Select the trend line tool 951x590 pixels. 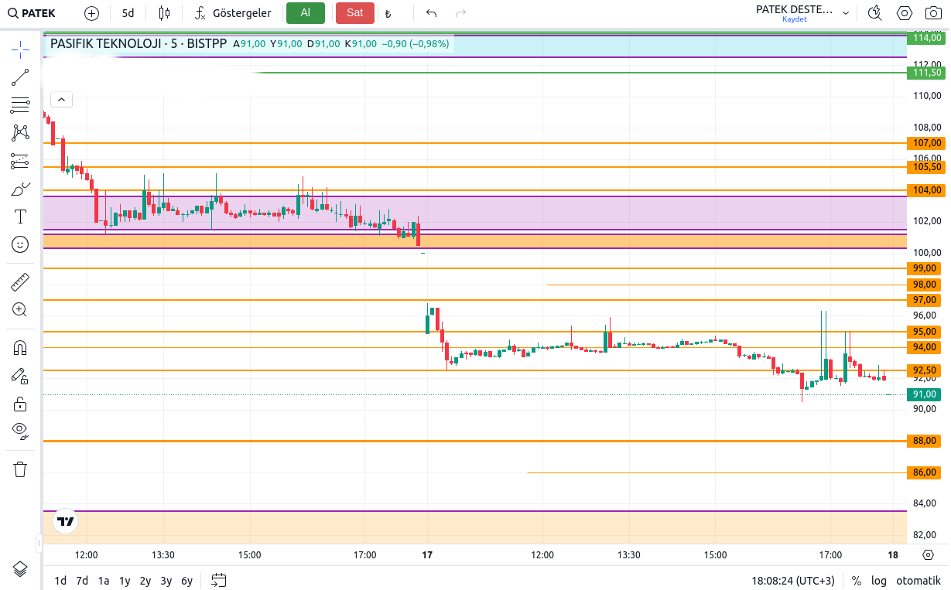20,77
